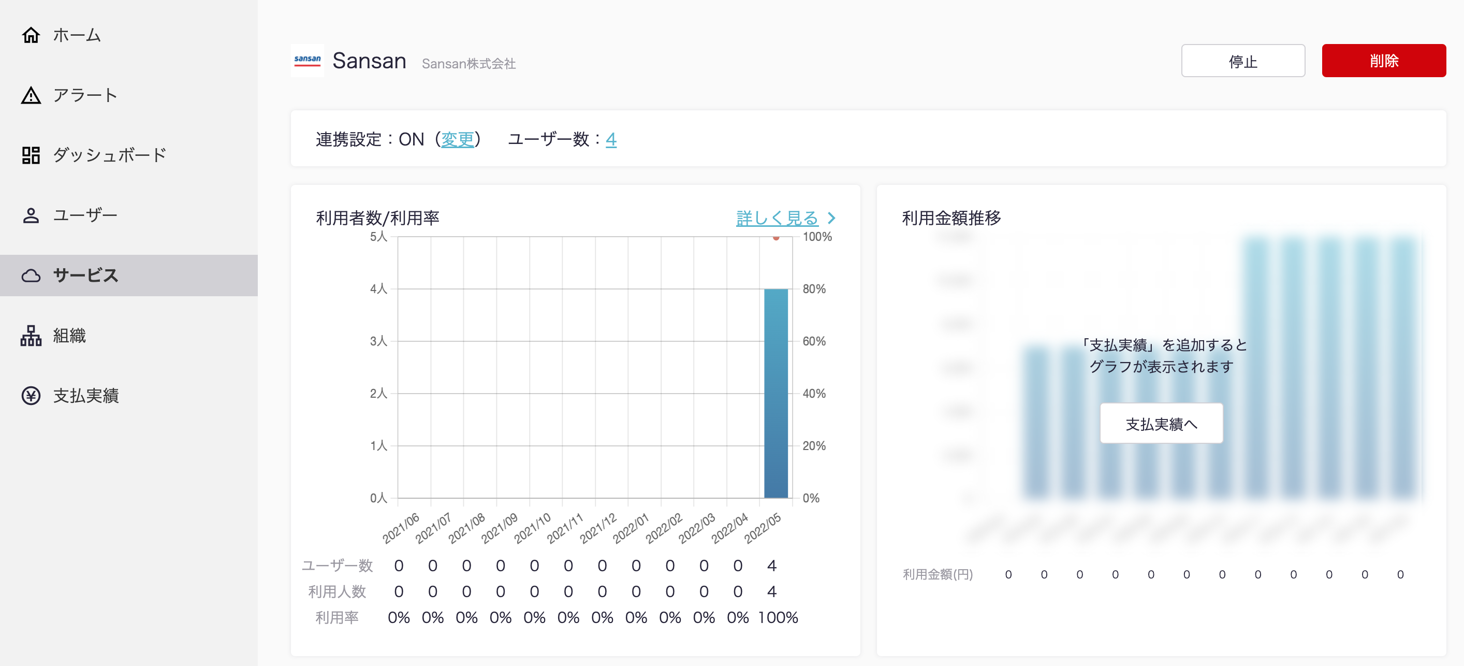Click the Home house icon
The height and width of the screenshot is (666, 1464).
point(31,35)
